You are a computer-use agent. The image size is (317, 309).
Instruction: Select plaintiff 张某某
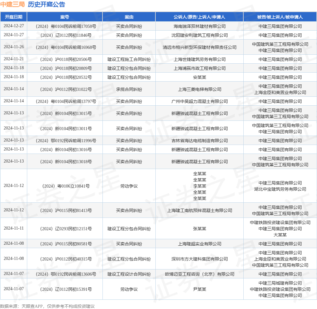[200, 229]
